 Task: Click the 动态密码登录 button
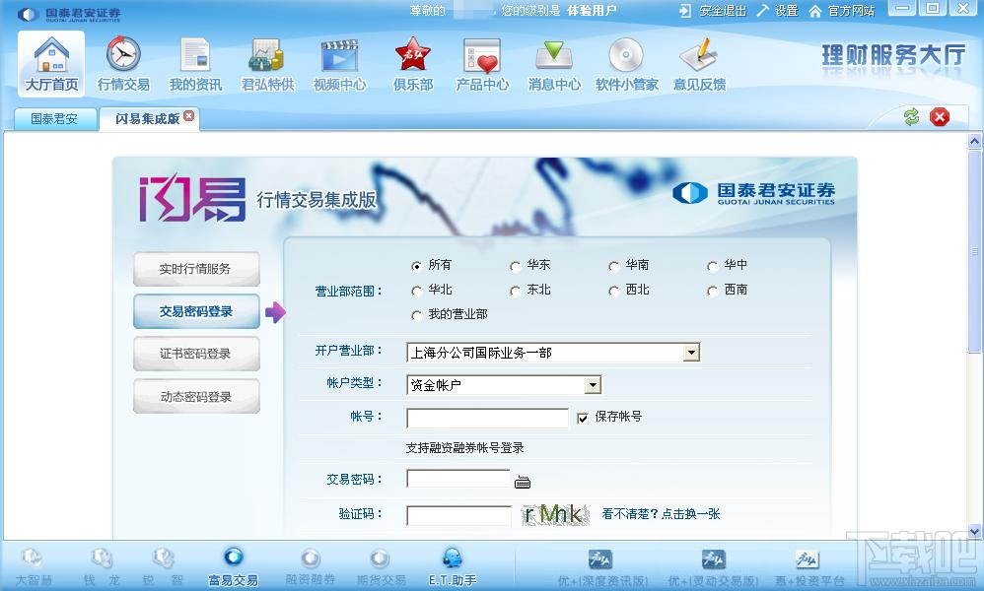click(x=196, y=396)
